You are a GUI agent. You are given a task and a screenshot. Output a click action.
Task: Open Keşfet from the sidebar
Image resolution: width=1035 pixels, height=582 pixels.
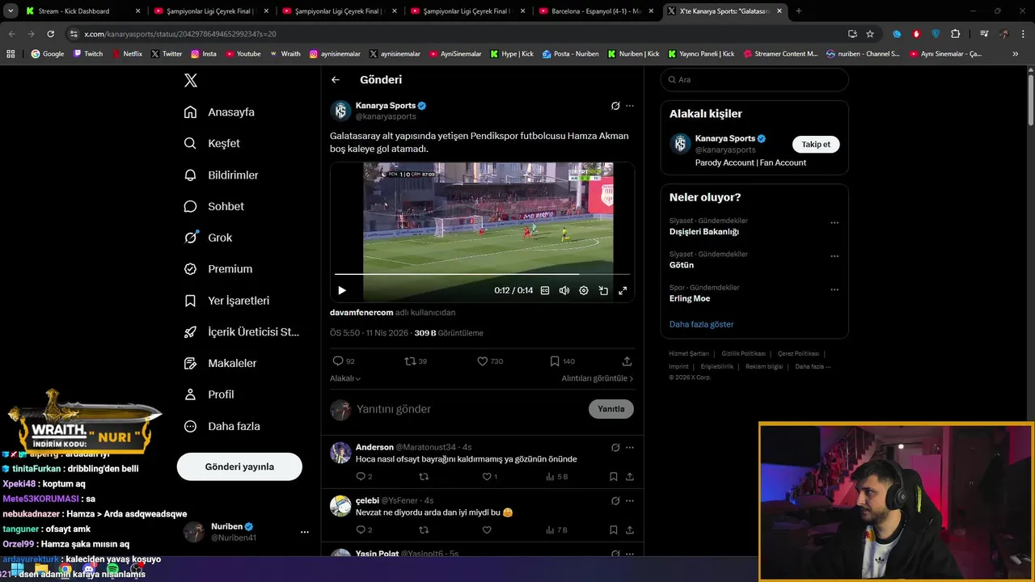pos(212,143)
